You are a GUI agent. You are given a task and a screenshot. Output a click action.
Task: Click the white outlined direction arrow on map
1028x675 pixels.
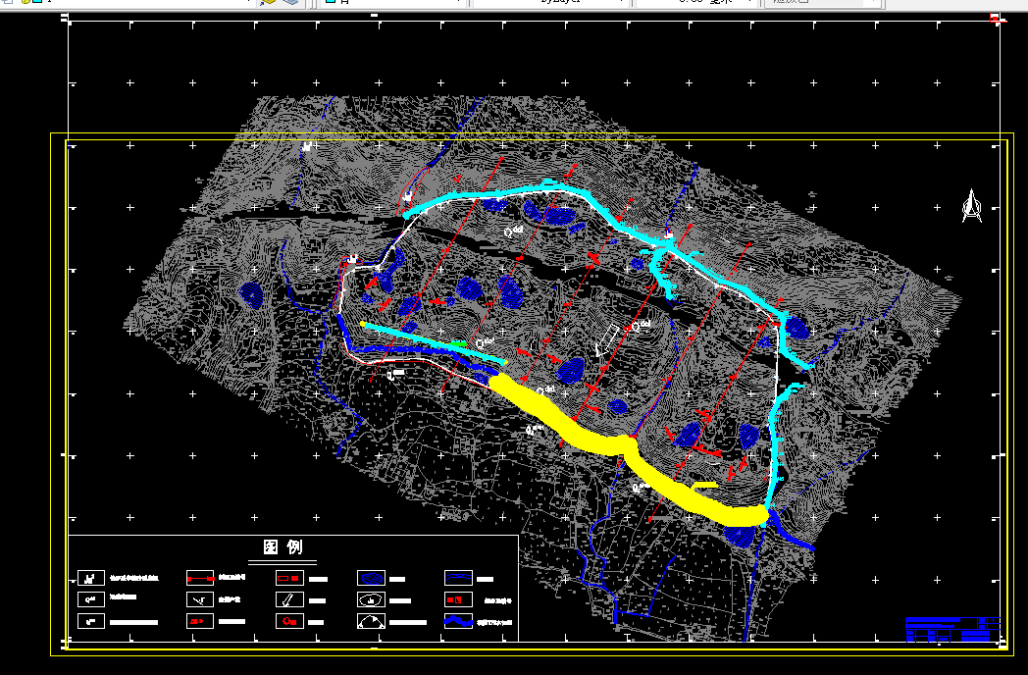click(606, 339)
